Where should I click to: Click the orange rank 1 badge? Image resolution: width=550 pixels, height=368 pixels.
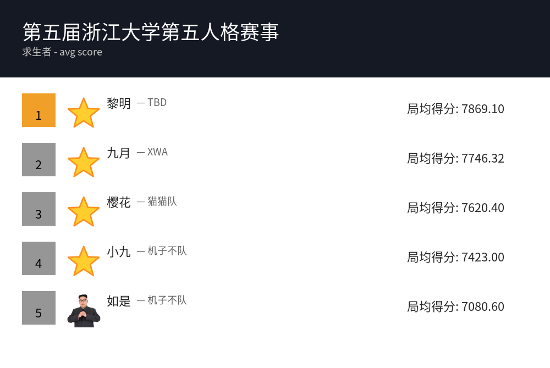click(38, 110)
